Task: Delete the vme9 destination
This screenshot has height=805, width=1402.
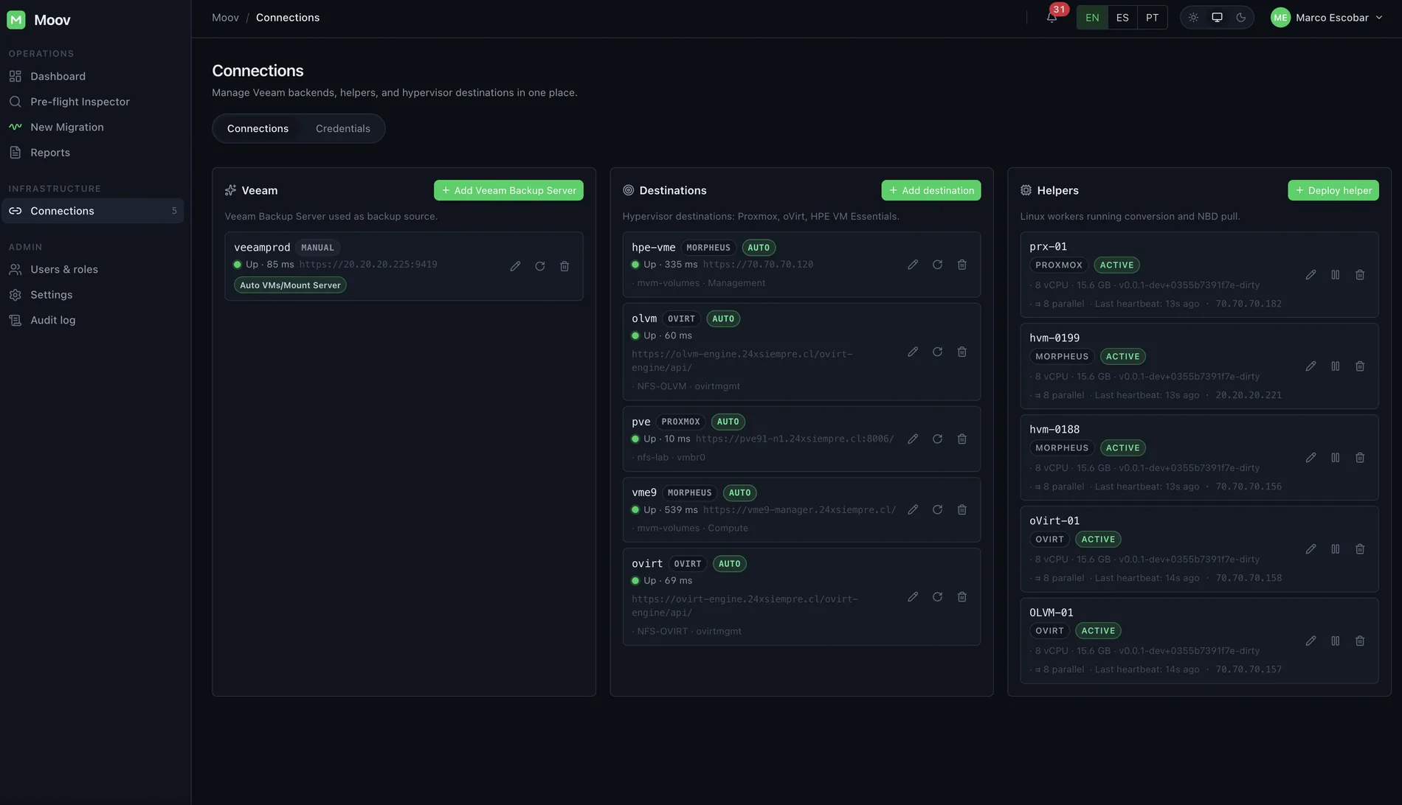Action: (962, 509)
